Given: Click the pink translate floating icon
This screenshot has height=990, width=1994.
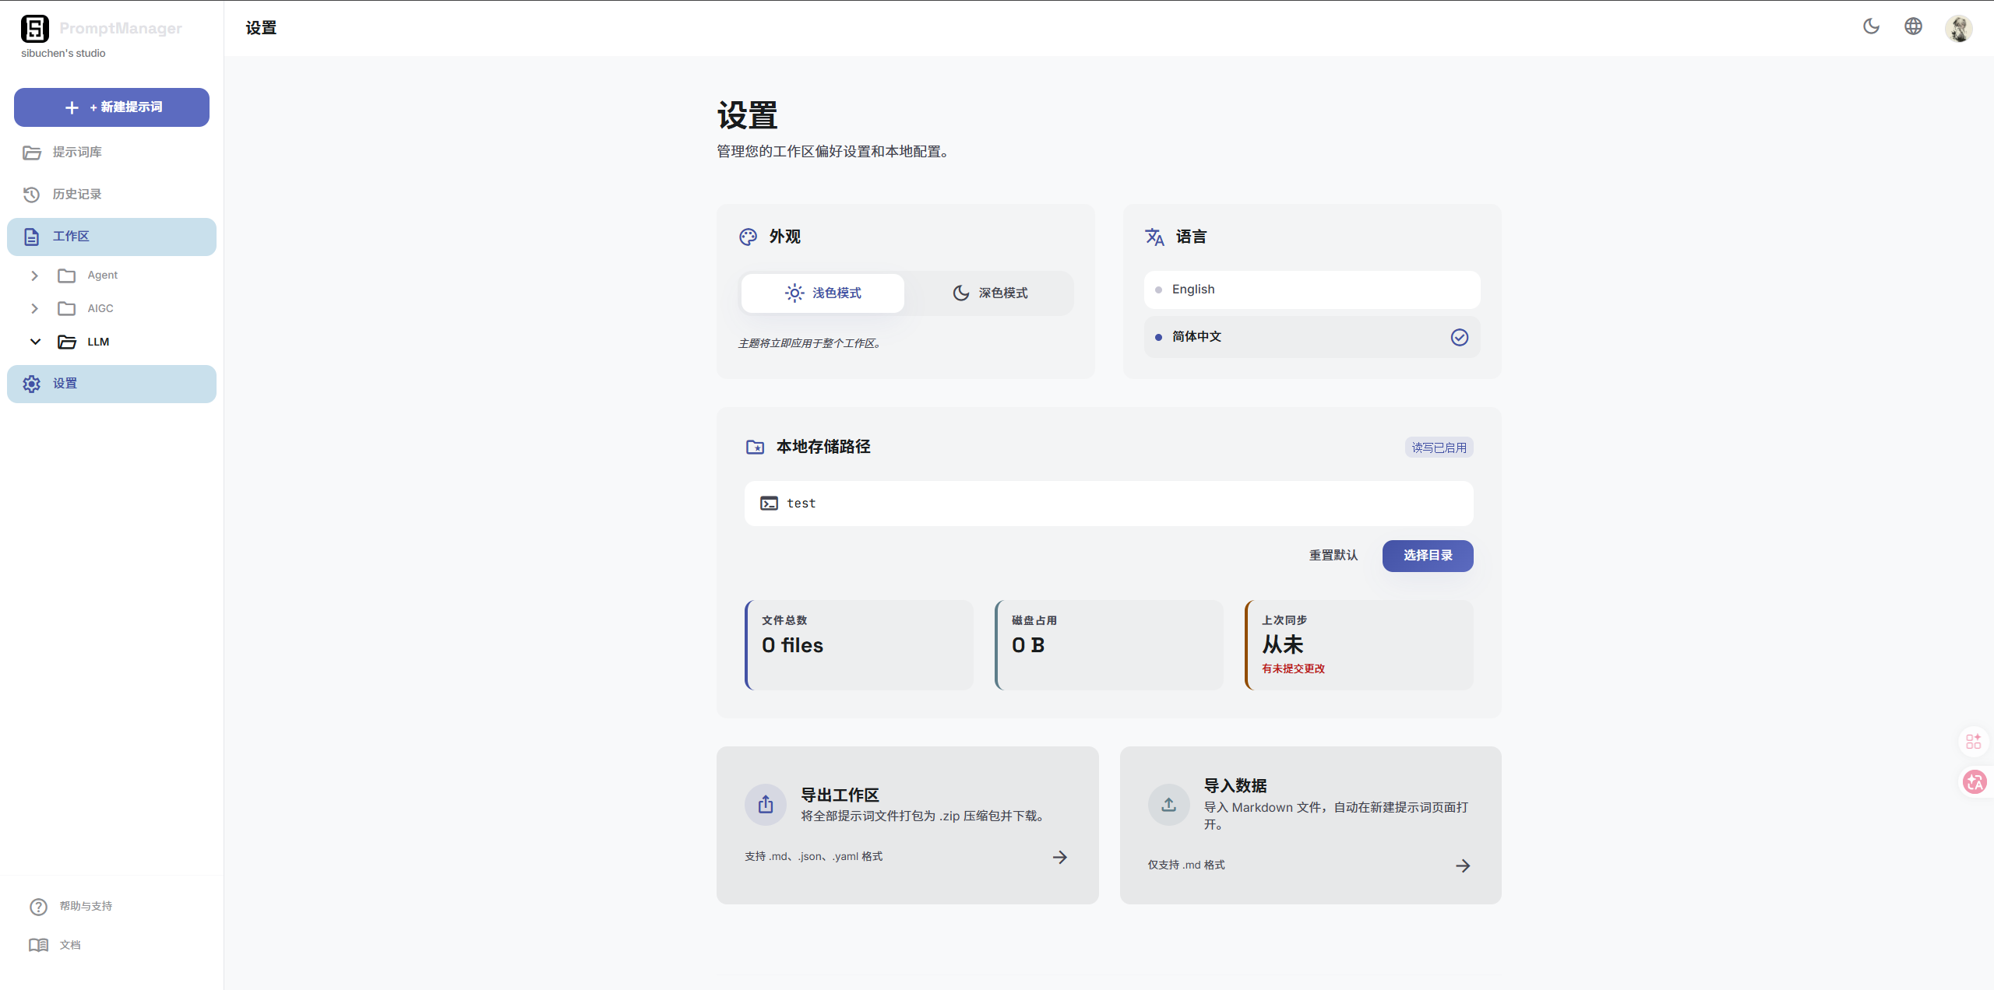Looking at the screenshot, I should point(1975,781).
